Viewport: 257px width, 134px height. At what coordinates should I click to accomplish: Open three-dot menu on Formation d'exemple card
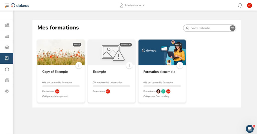coord(180,65)
